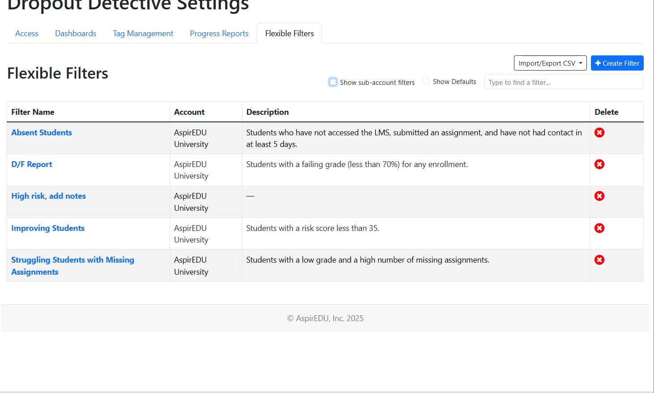The width and height of the screenshot is (654, 393).
Task: Open the Improving Students filter link
Action: pyautogui.click(x=48, y=228)
